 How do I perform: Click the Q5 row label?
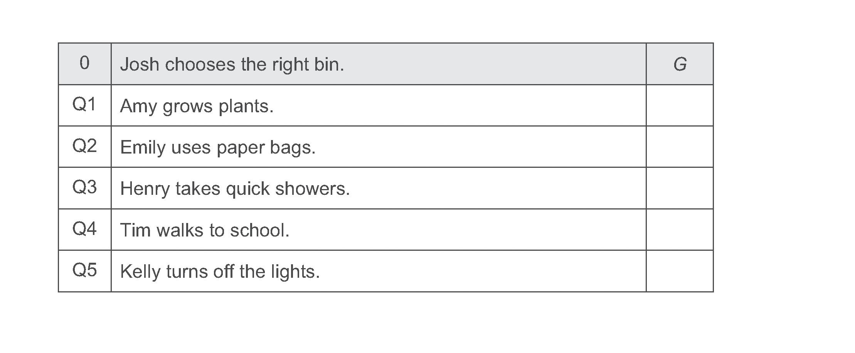point(84,270)
